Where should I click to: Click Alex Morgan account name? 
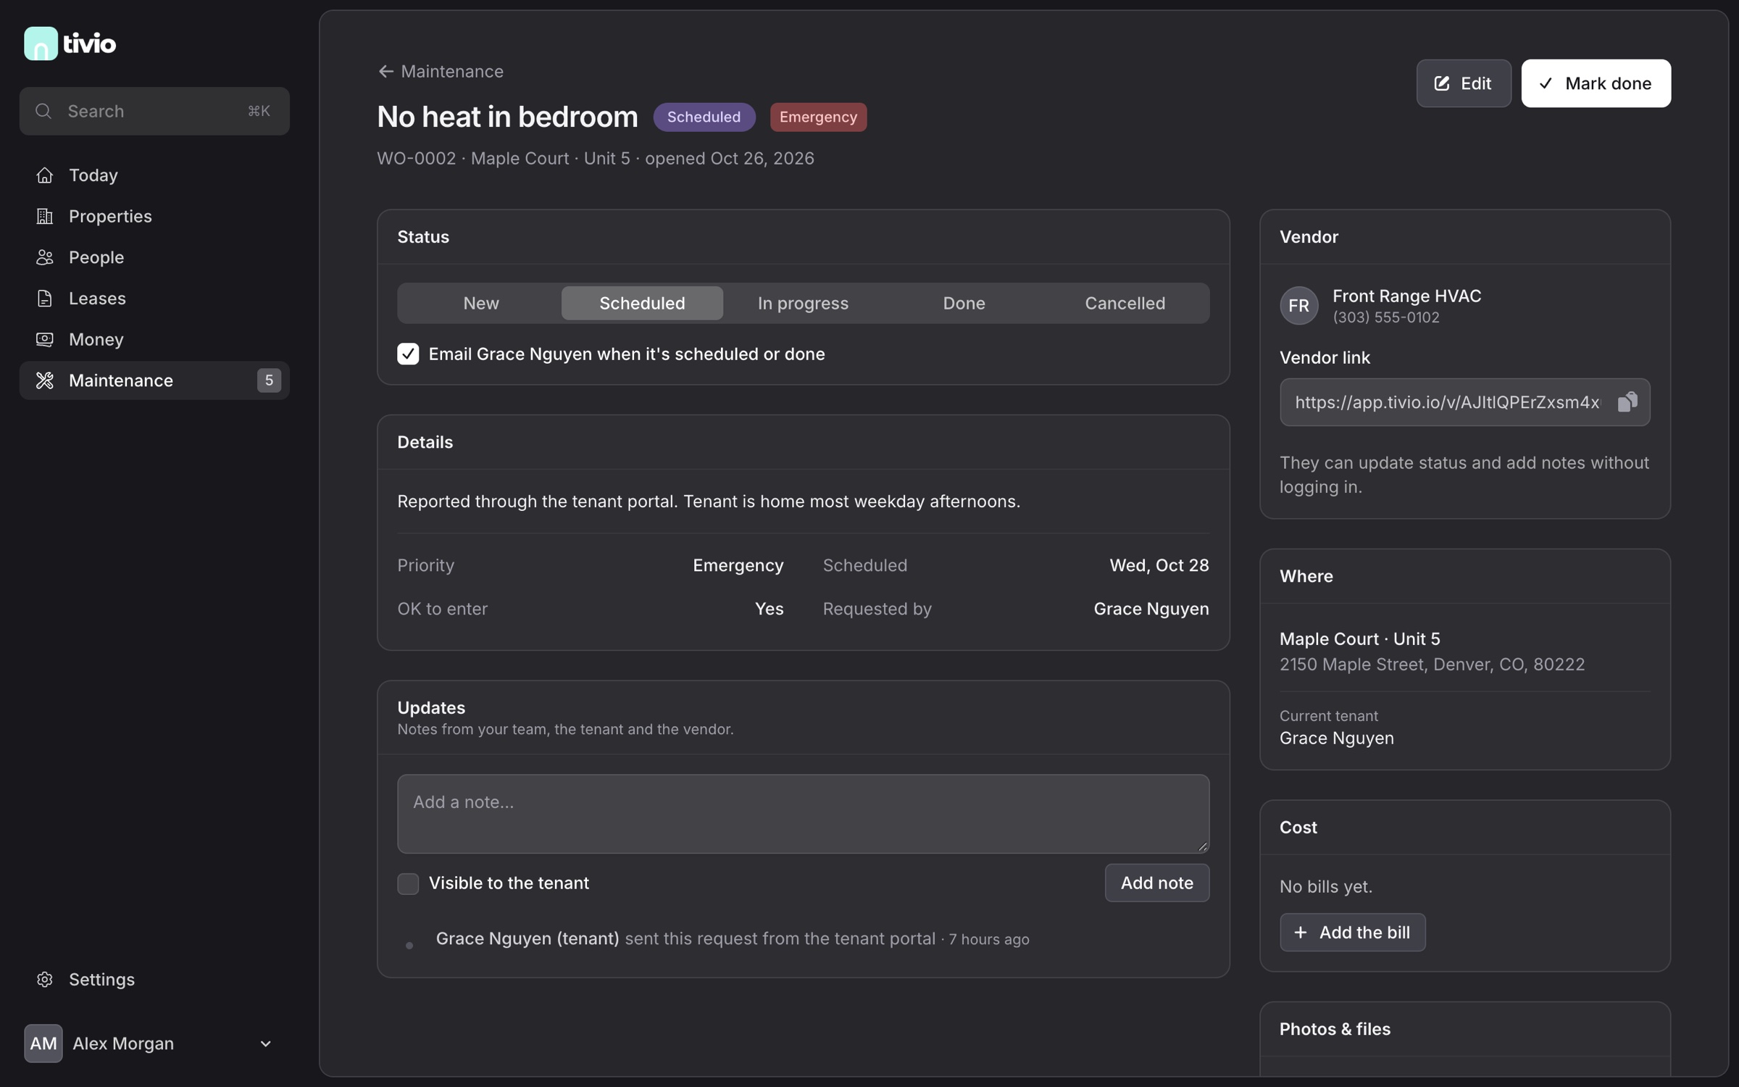(x=123, y=1044)
